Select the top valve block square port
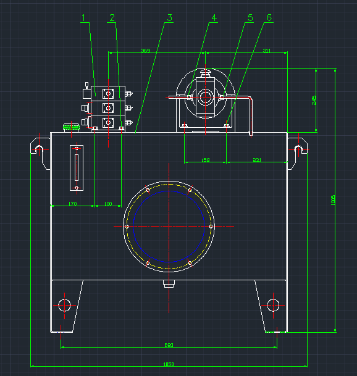The width and height of the screenshot is (357, 376). 108,93
